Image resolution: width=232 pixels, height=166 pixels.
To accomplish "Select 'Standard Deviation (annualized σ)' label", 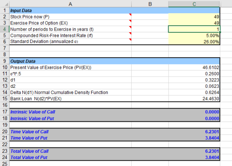I will tap(70, 41).
